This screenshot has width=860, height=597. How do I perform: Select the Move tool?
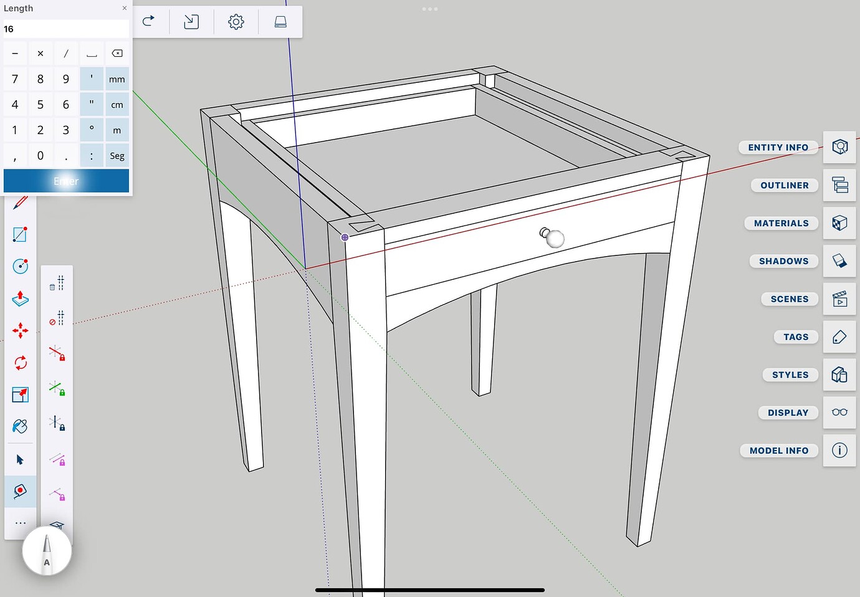tap(20, 331)
